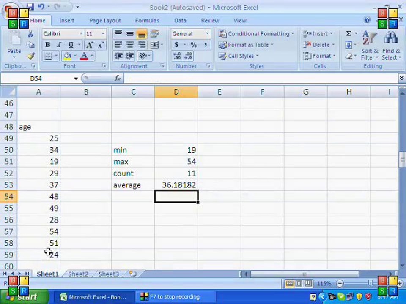Apply cell borders icon
Image resolution: width=406 pixels, height=304 pixels.
point(48,56)
